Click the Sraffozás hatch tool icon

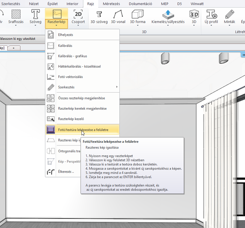pyautogui.click(x=16, y=14)
